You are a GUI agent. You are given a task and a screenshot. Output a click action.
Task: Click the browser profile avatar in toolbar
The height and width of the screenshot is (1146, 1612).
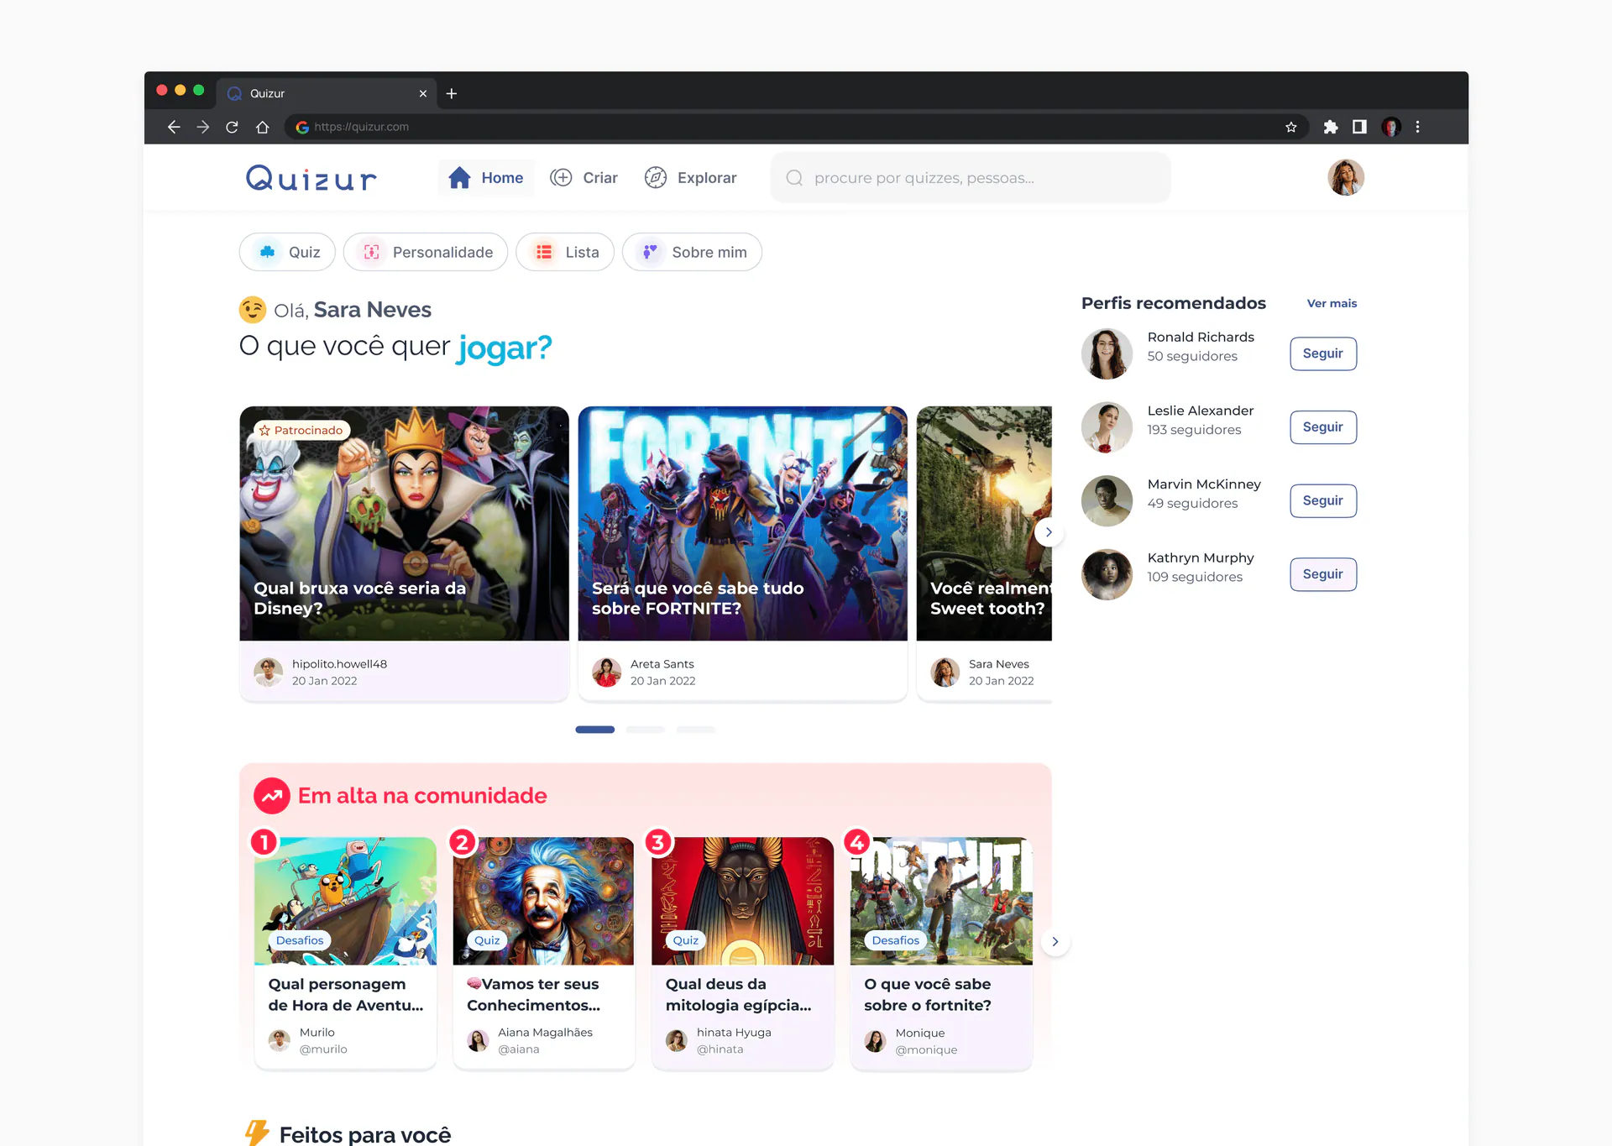[x=1391, y=127]
